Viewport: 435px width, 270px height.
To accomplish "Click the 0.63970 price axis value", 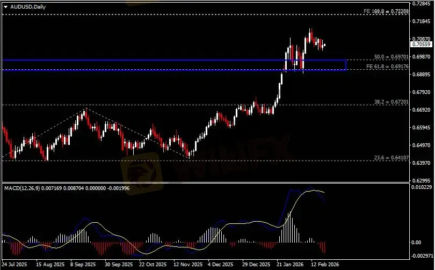I will pos(421,163).
